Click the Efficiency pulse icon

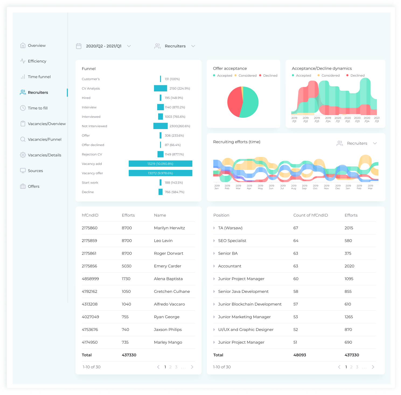pos(23,61)
